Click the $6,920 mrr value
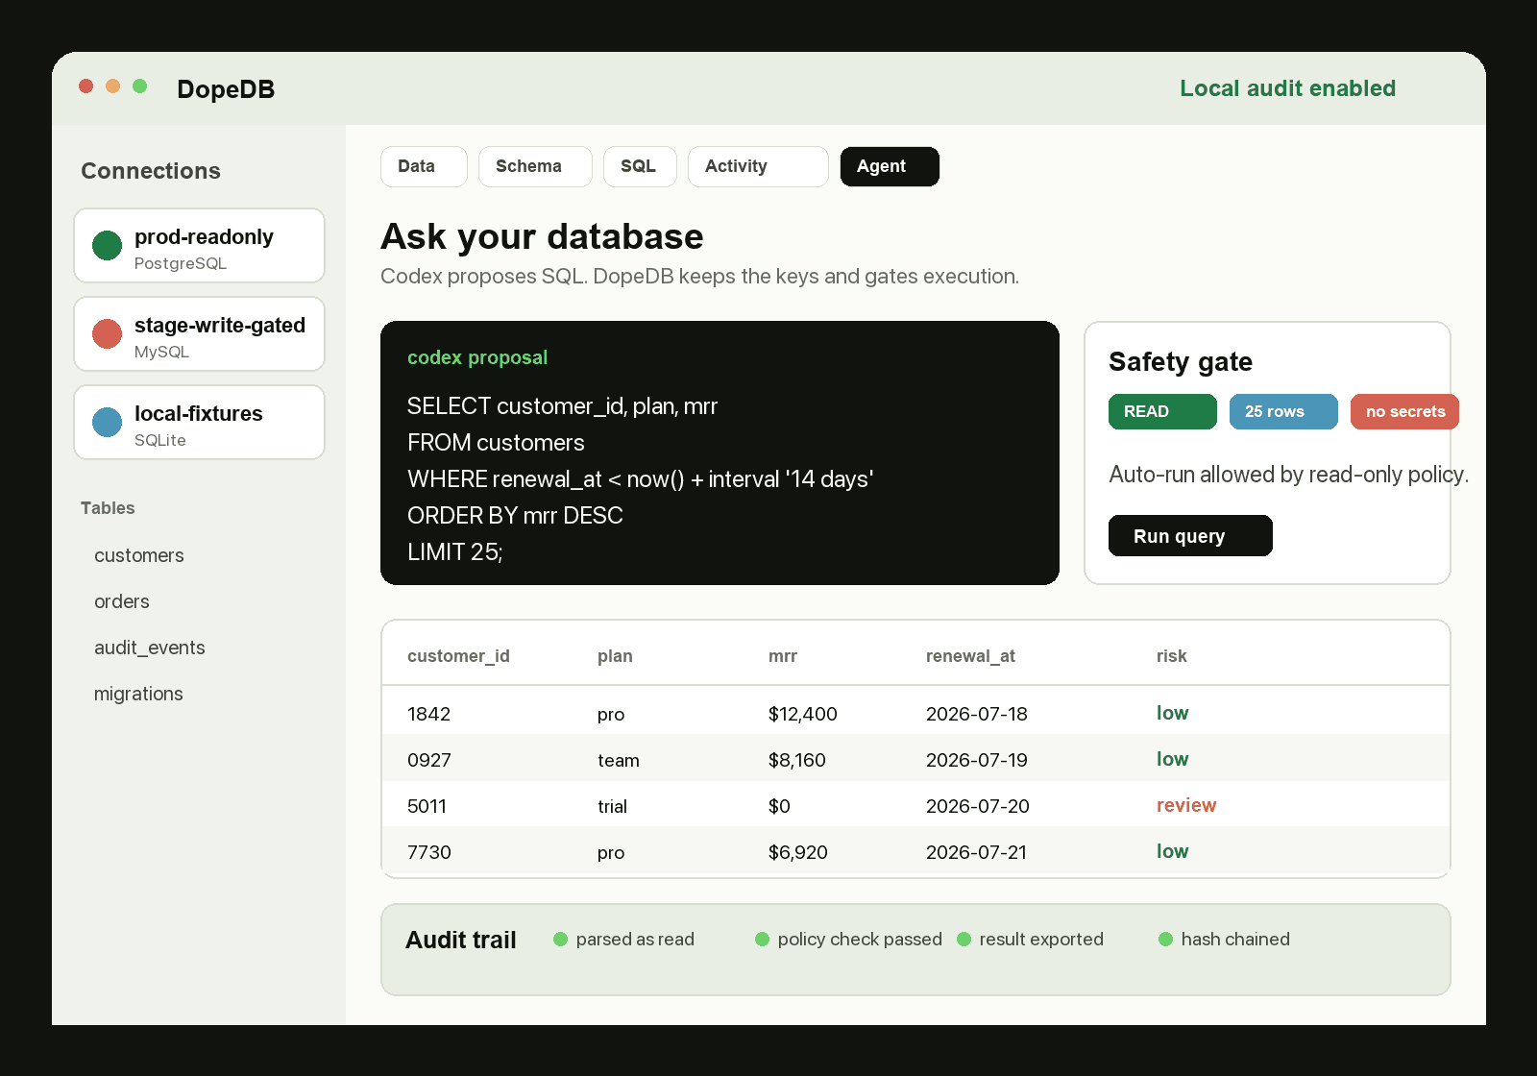1537x1076 pixels. (798, 852)
